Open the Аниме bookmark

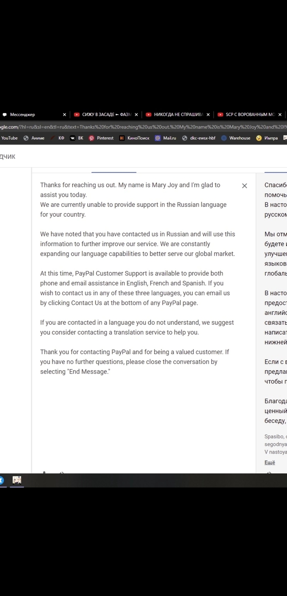[34, 138]
